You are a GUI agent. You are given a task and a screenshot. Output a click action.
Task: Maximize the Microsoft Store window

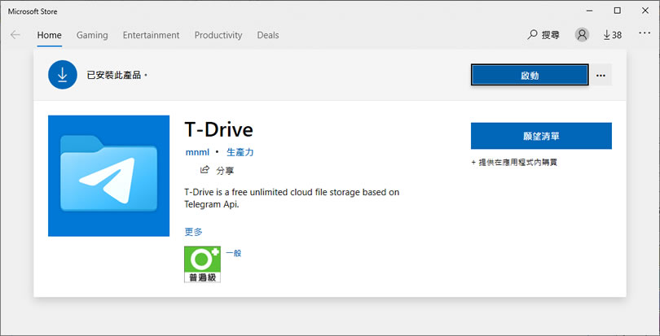coord(618,11)
